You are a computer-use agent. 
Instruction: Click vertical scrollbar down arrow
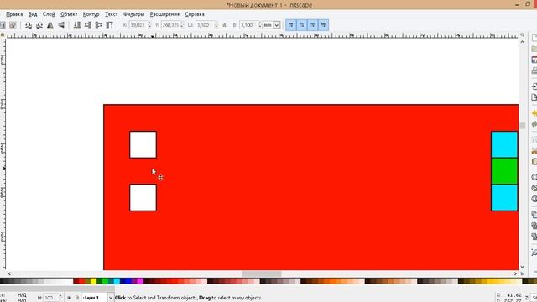[522, 267]
